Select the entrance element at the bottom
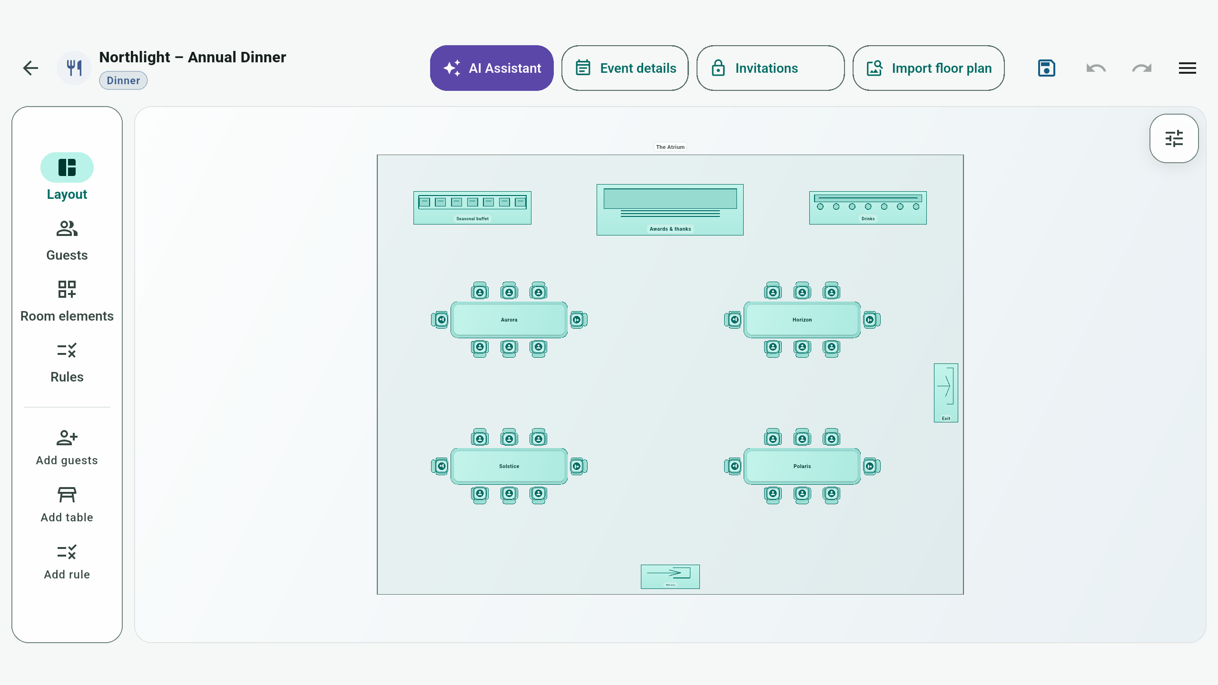This screenshot has width=1218, height=685. point(670,577)
